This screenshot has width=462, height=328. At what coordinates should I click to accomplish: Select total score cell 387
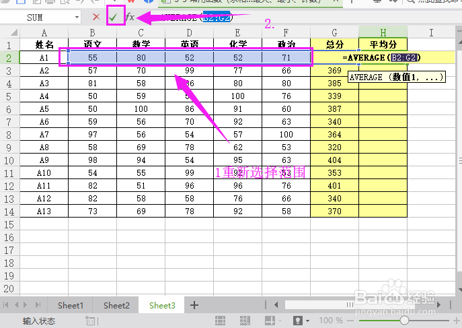pos(334,109)
